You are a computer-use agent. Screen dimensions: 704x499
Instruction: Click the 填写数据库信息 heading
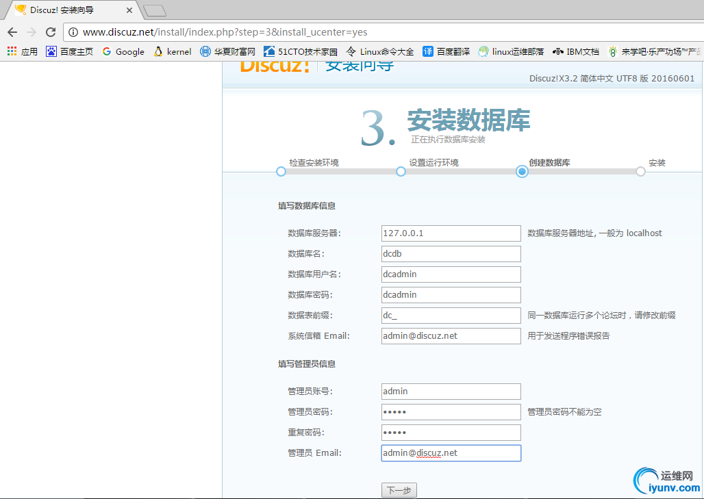coord(307,206)
